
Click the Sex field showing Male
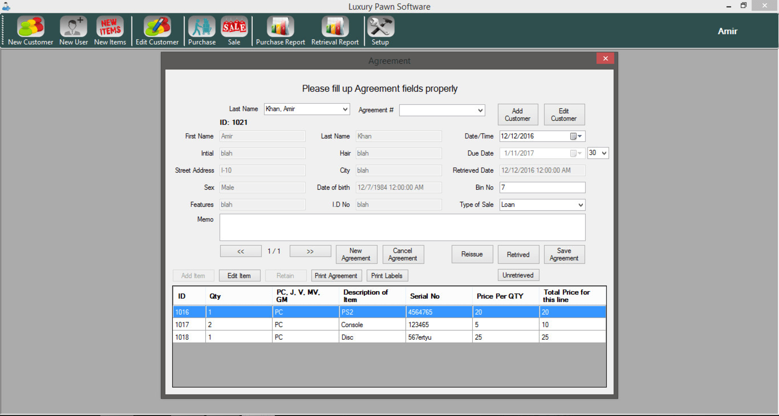[263, 187]
